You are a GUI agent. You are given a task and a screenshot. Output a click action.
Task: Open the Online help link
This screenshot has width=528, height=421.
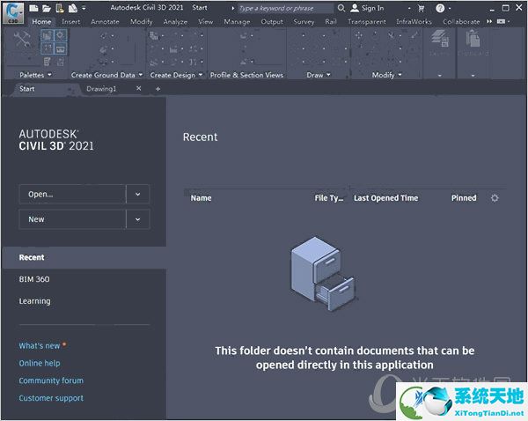[x=40, y=363]
